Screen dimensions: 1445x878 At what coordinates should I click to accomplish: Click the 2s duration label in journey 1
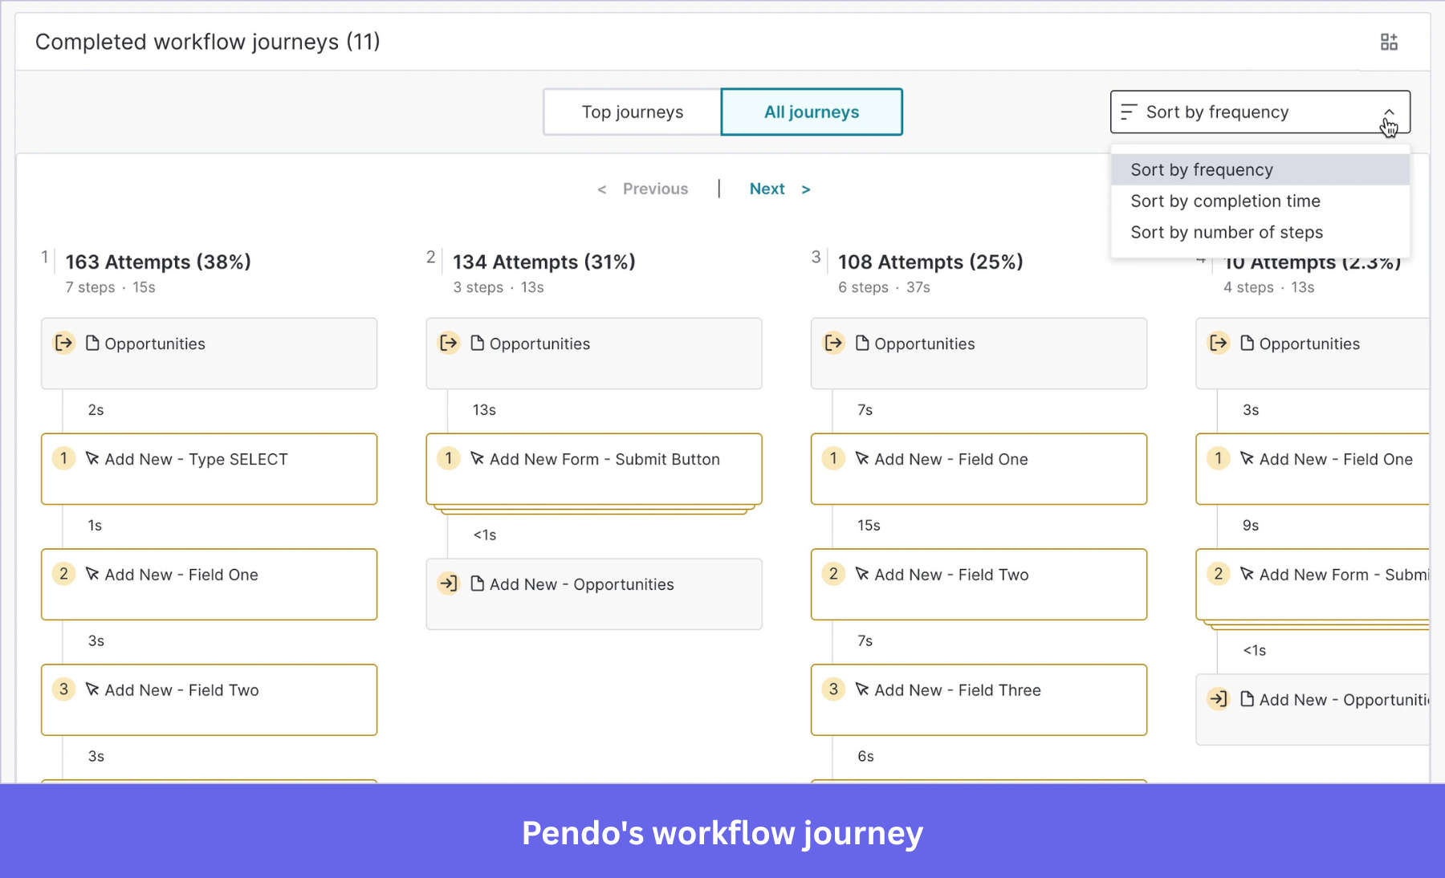96,410
